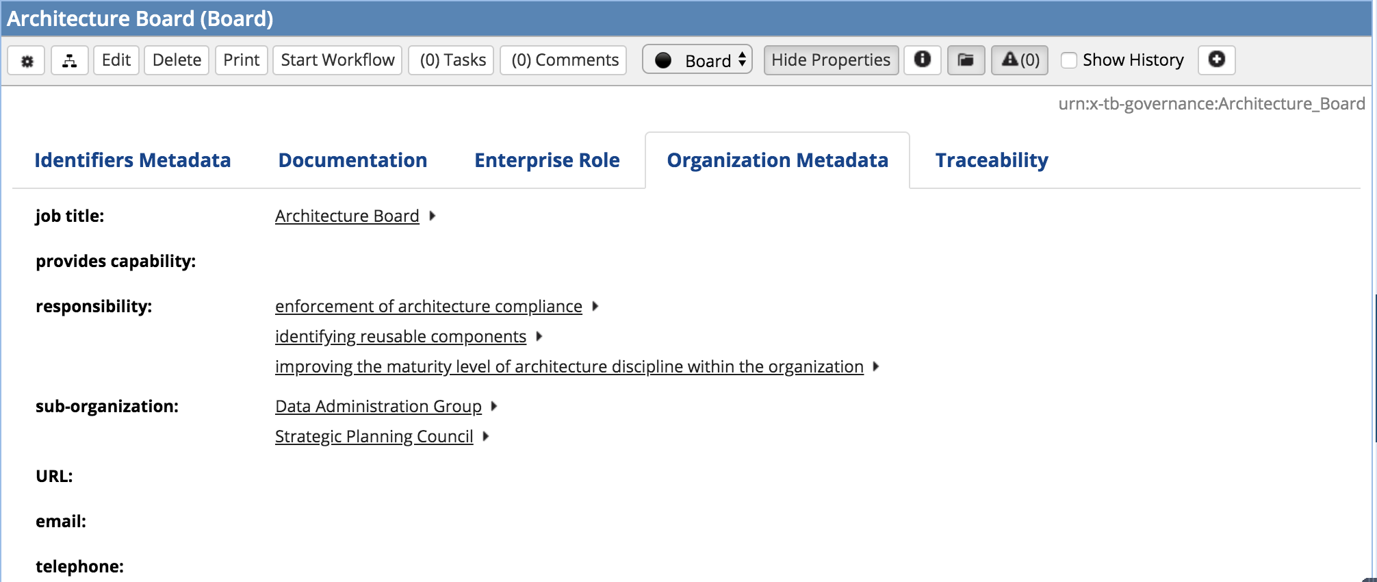Click the black circle icon beside Board
Screen dimensions: 1377x582
pos(663,60)
